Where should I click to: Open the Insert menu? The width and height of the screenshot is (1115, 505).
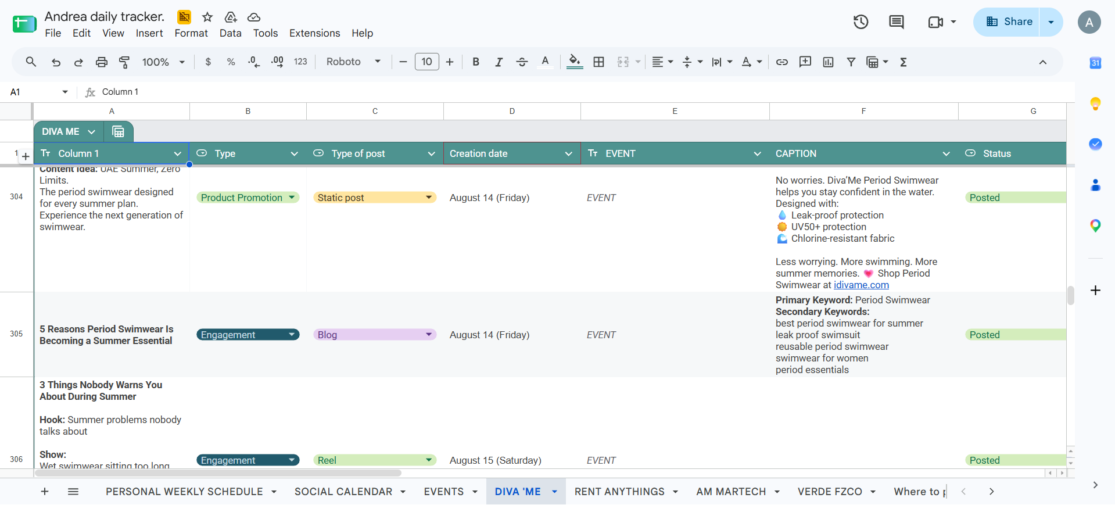(x=149, y=33)
